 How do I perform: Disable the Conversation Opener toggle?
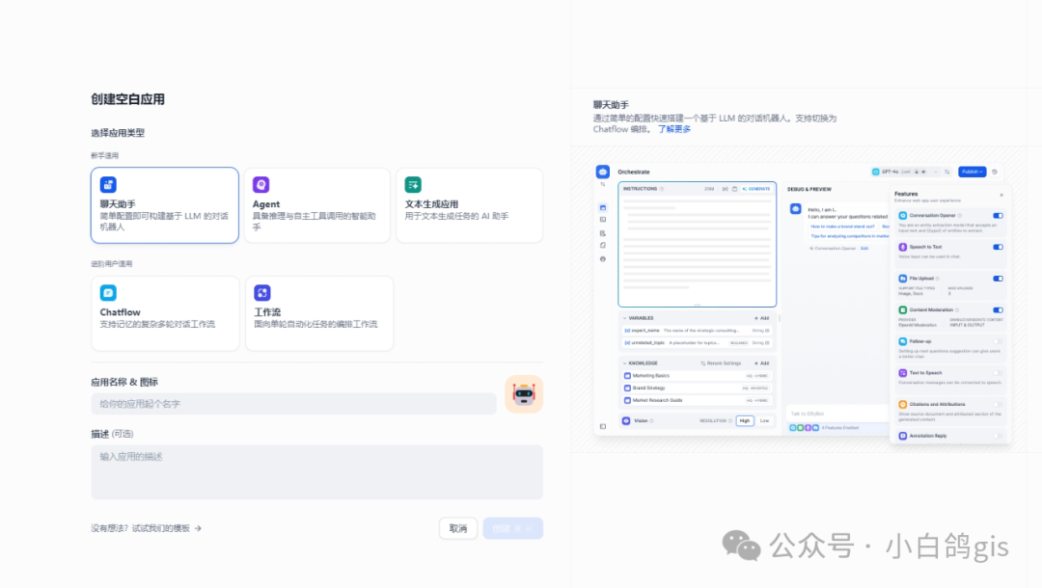[999, 216]
